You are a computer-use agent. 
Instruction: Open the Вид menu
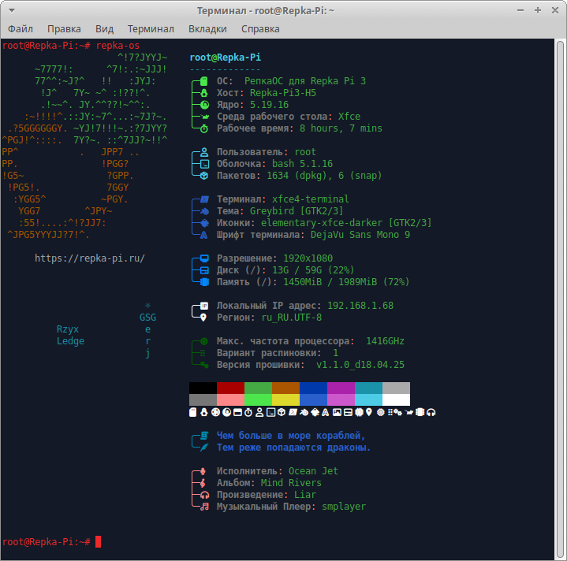tap(104, 29)
